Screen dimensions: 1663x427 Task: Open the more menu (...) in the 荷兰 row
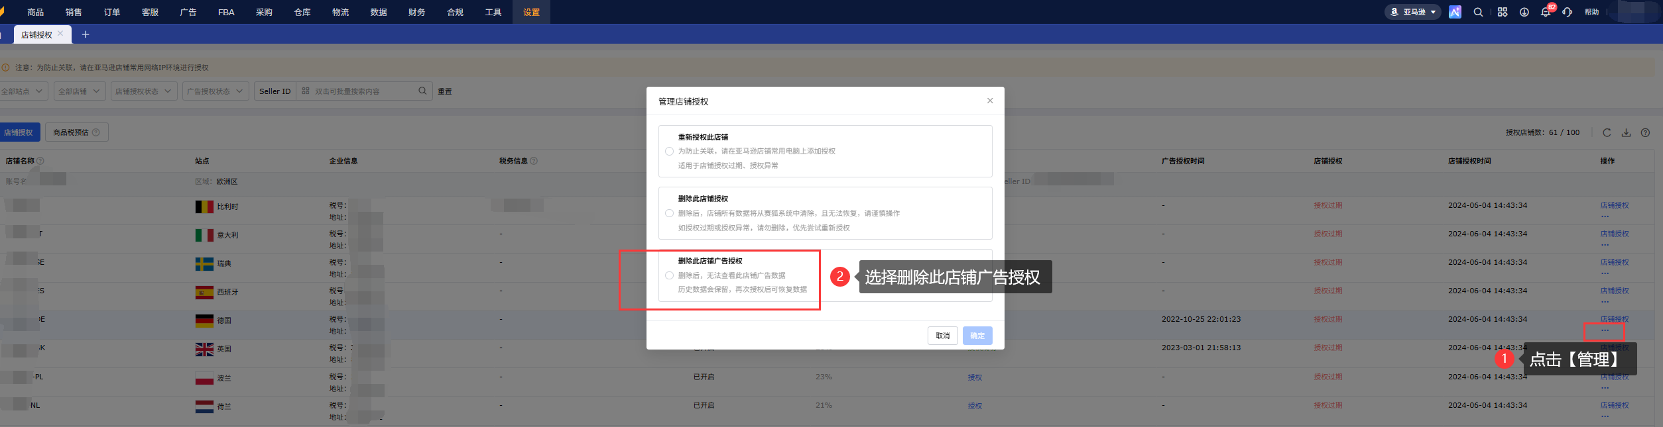click(1605, 416)
